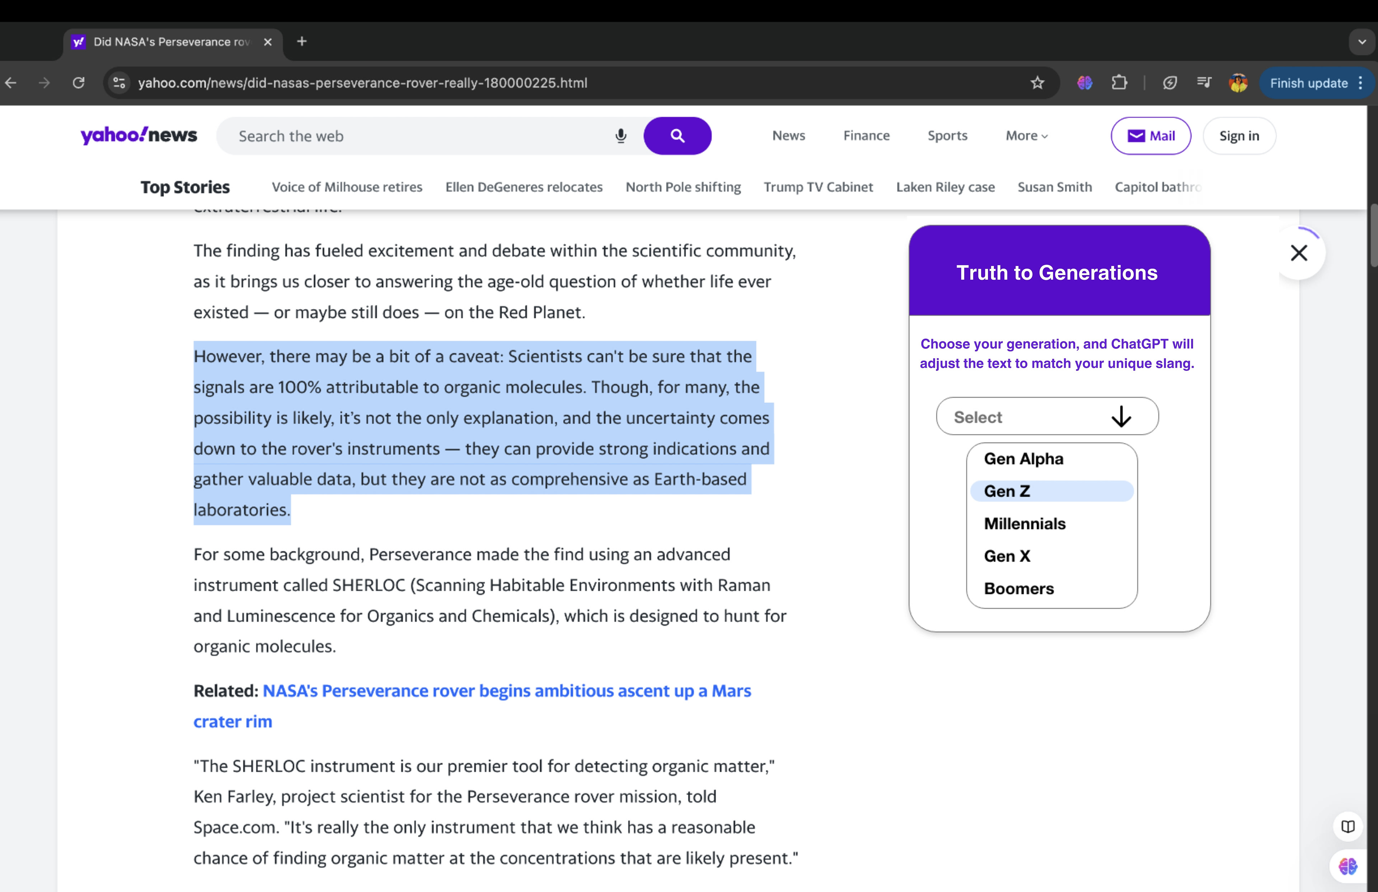Open Ellen DeGeneres relocates story
The width and height of the screenshot is (1378, 892).
coord(524,187)
